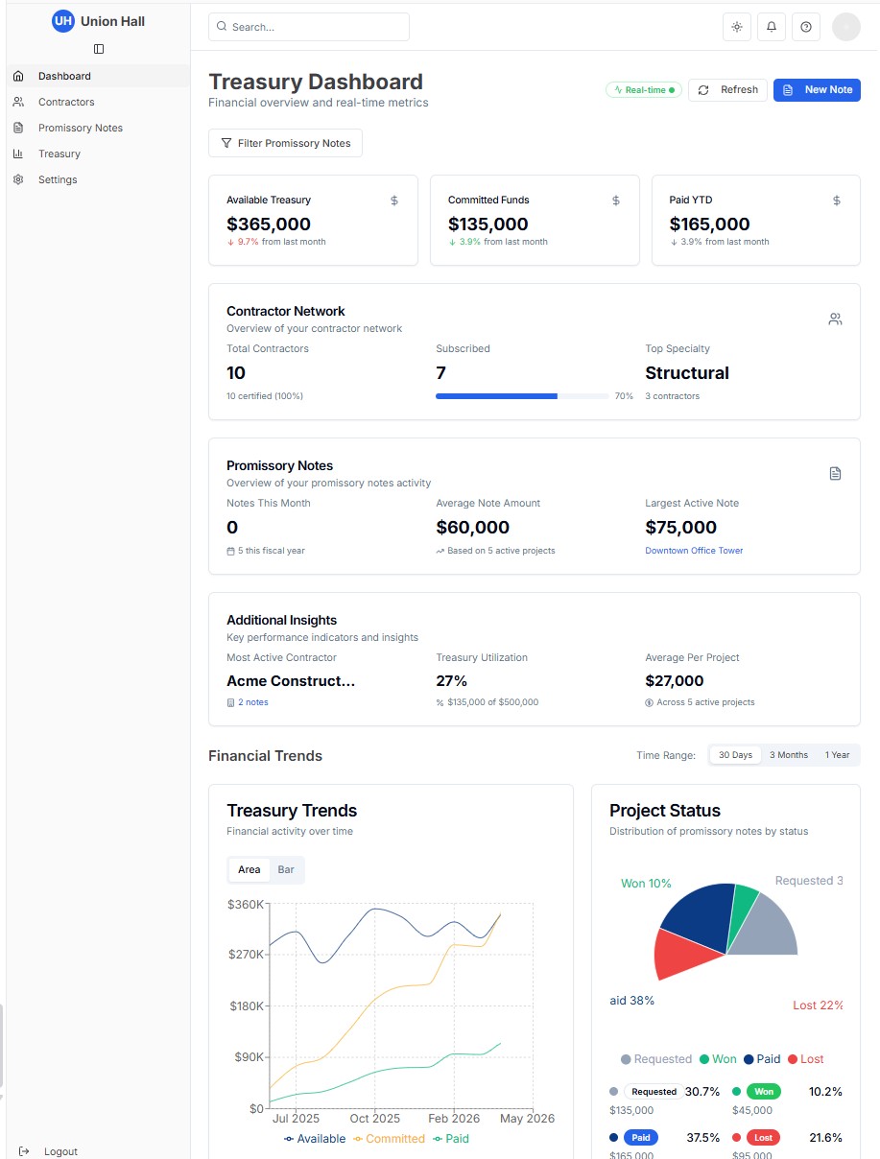Toggle the theme with the sun icon

(736, 26)
